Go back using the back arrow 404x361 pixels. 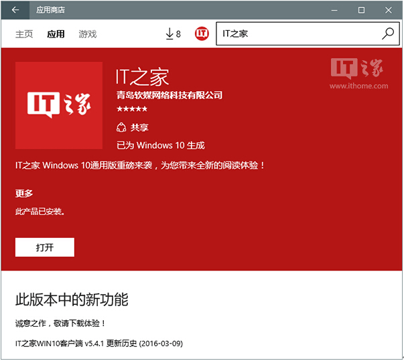pos(15,10)
